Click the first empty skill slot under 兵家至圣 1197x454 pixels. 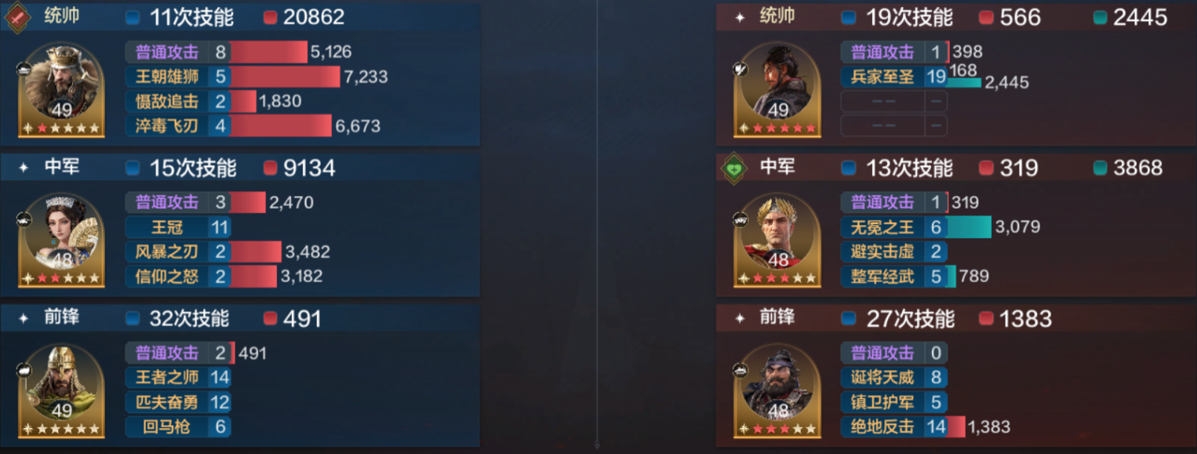pyautogui.click(x=894, y=101)
